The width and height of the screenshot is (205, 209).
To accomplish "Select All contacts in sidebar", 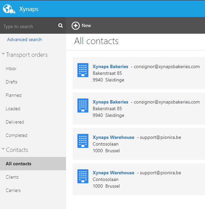I will tap(18, 164).
